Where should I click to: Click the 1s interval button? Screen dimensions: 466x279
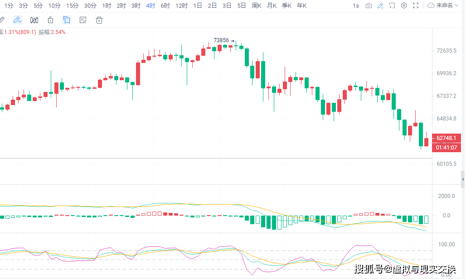356,6
